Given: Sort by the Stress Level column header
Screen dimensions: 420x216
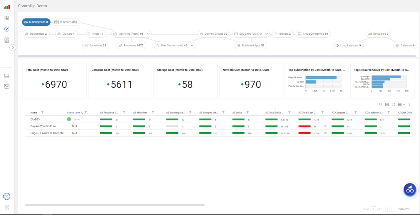Looking at the screenshot, I should click(x=73, y=113).
